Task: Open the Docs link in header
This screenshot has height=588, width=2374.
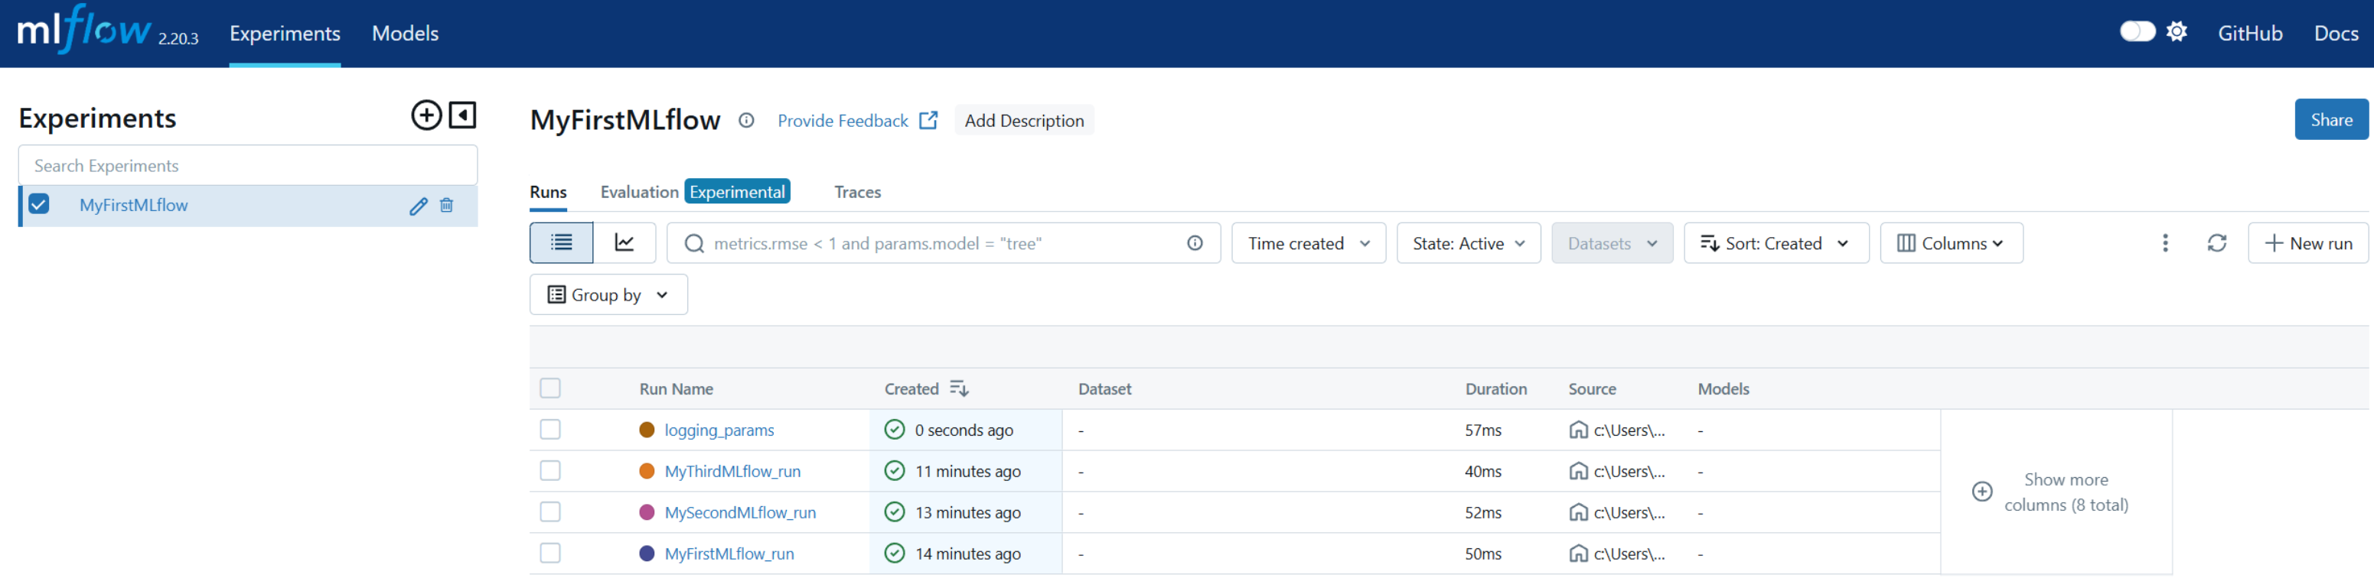Action: [2335, 33]
